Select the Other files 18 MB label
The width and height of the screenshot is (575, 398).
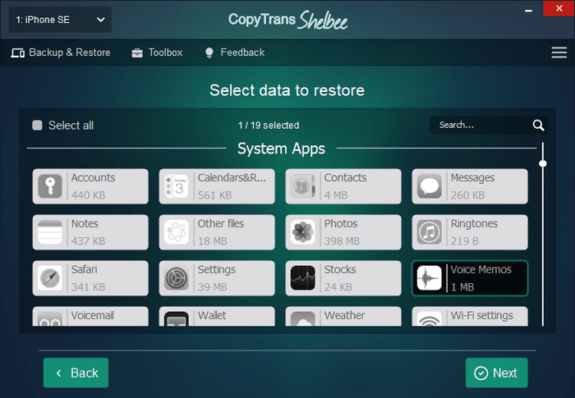pos(221,232)
